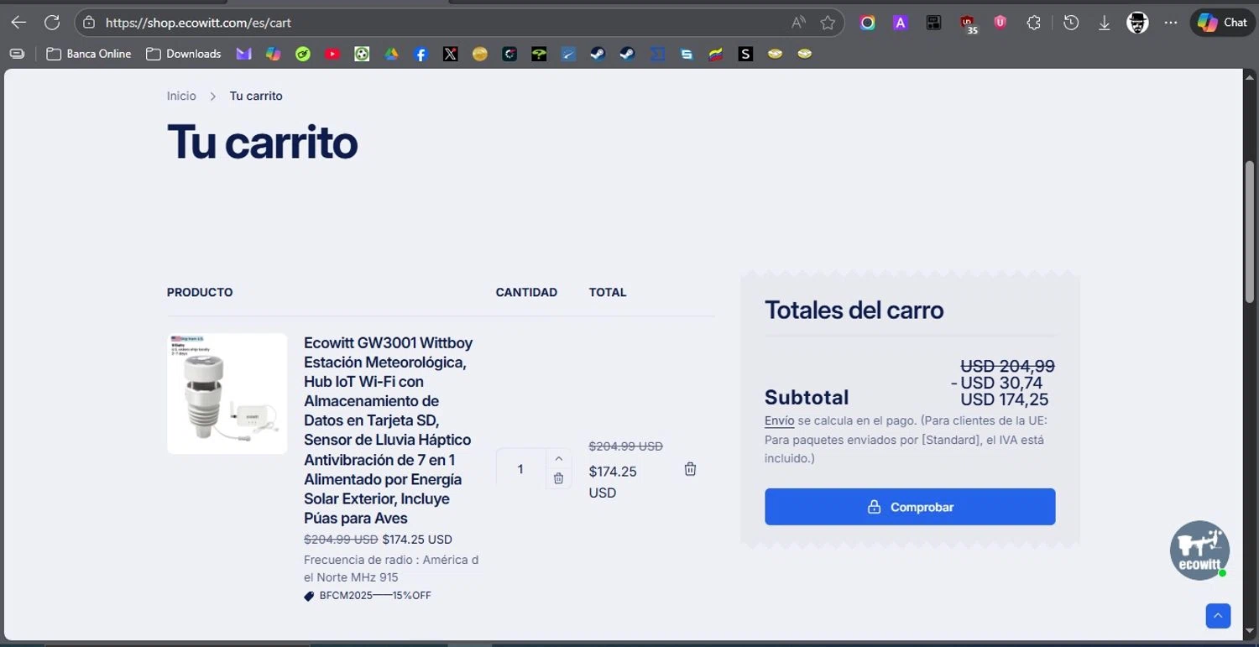The height and width of the screenshot is (647, 1259).
Task: Click the Envío link in cart totals
Action: click(x=780, y=420)
